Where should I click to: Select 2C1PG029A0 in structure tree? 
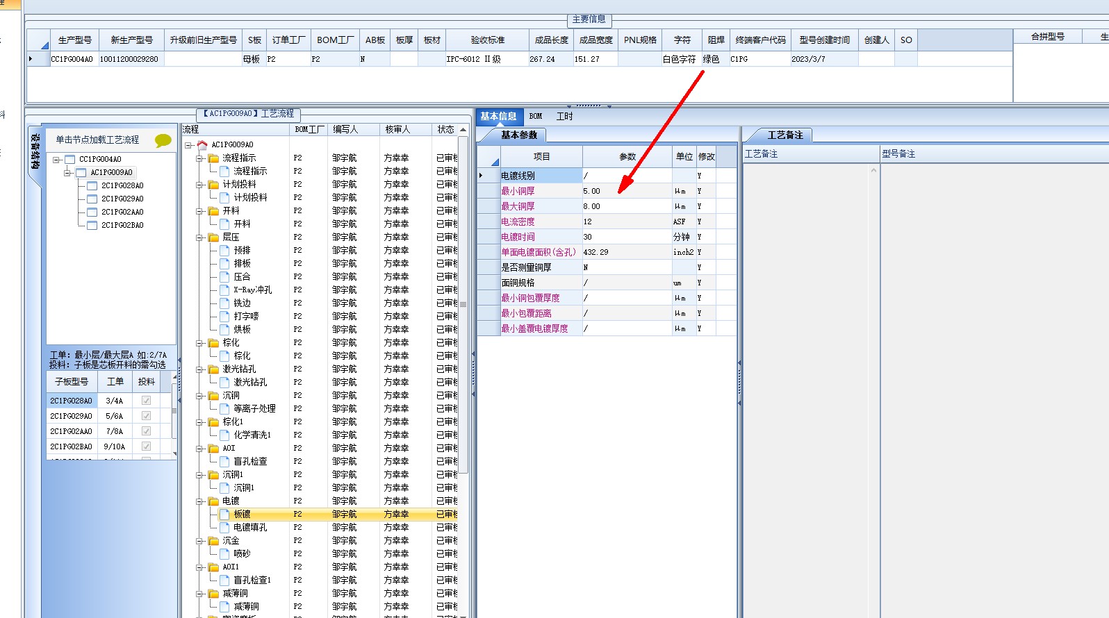tap(122, 199)
